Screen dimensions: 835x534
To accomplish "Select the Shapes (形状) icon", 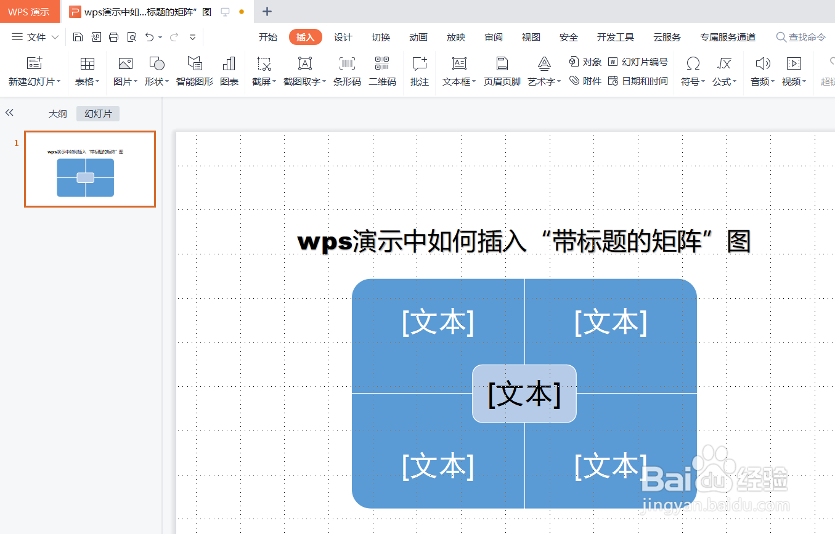I will coord(157,63).
